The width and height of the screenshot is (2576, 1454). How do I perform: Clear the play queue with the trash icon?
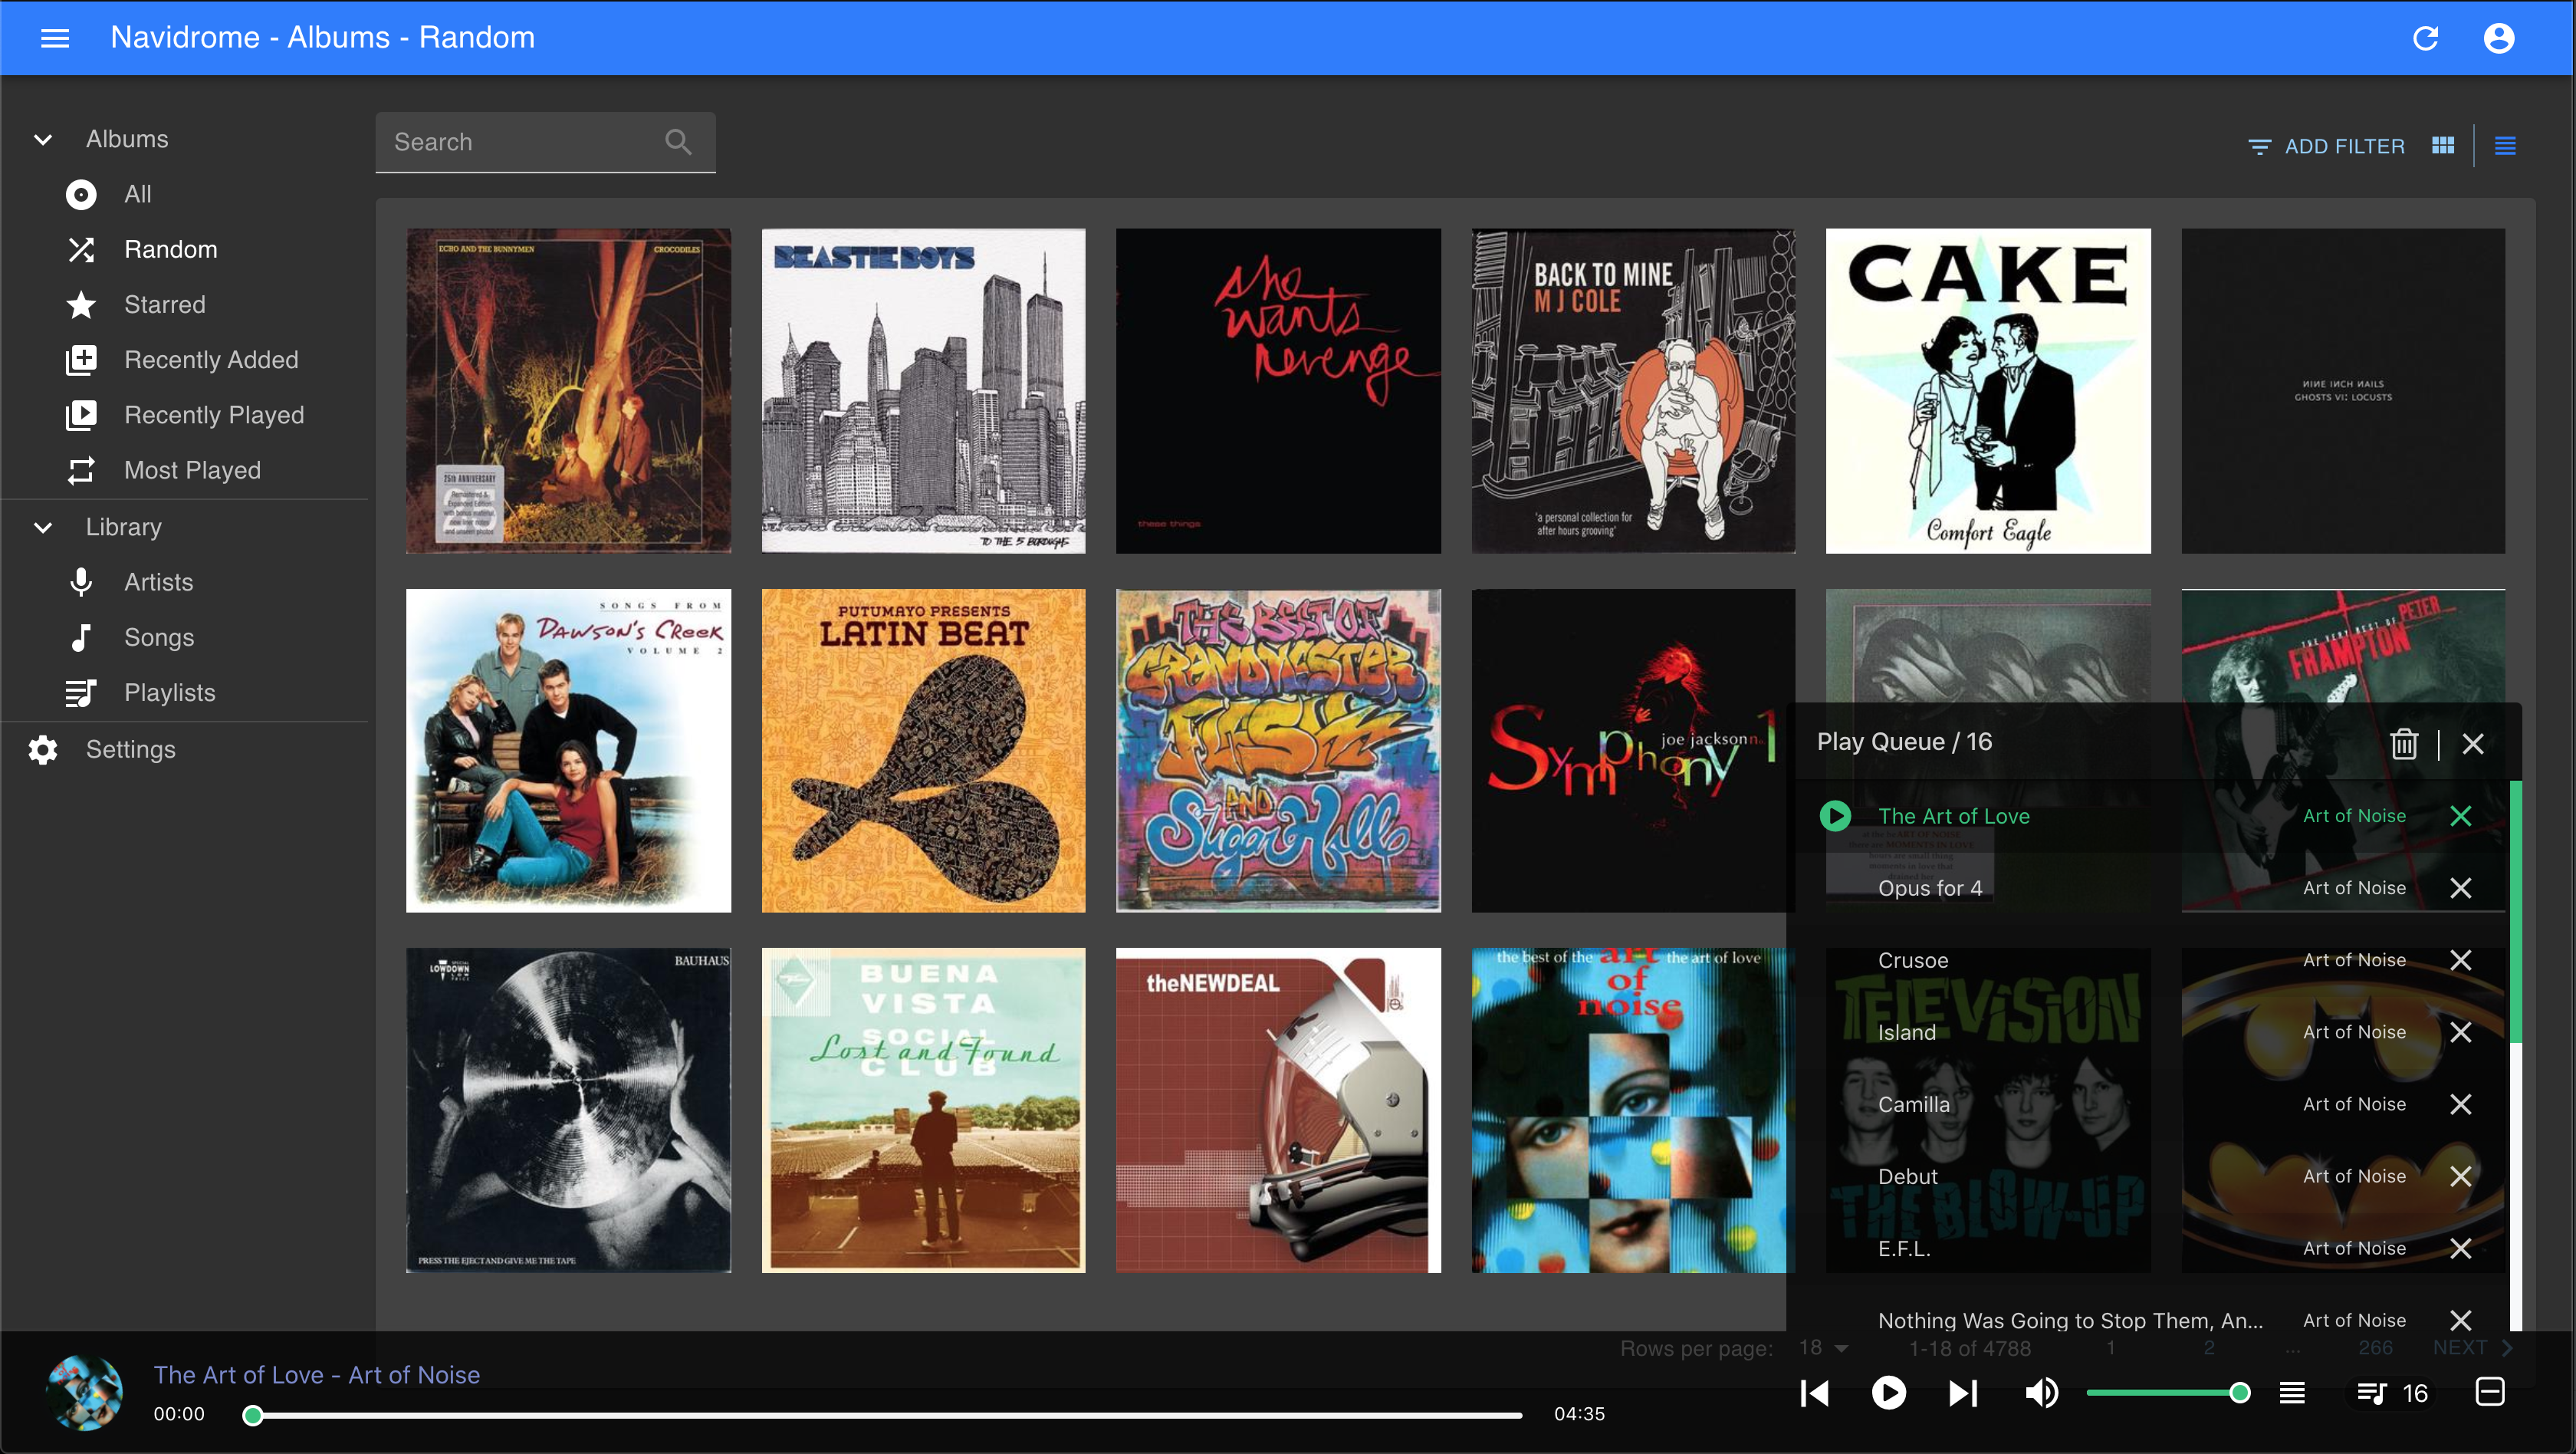(x=2404, y=744)
